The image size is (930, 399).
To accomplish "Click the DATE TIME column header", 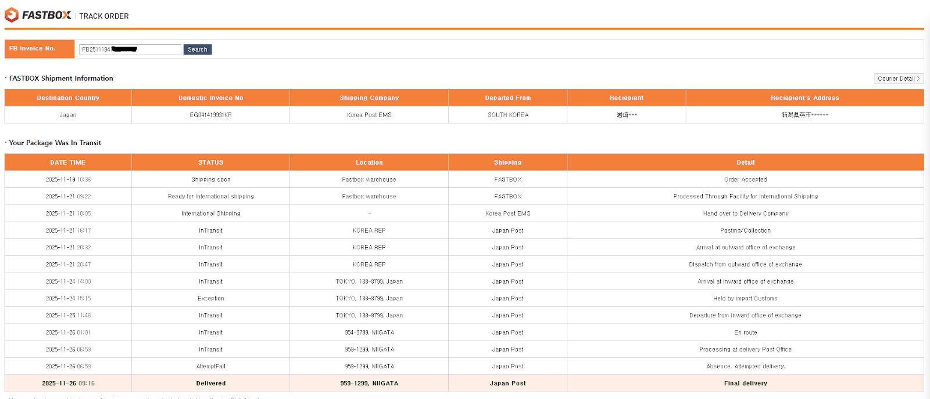I will click(68, 162).
